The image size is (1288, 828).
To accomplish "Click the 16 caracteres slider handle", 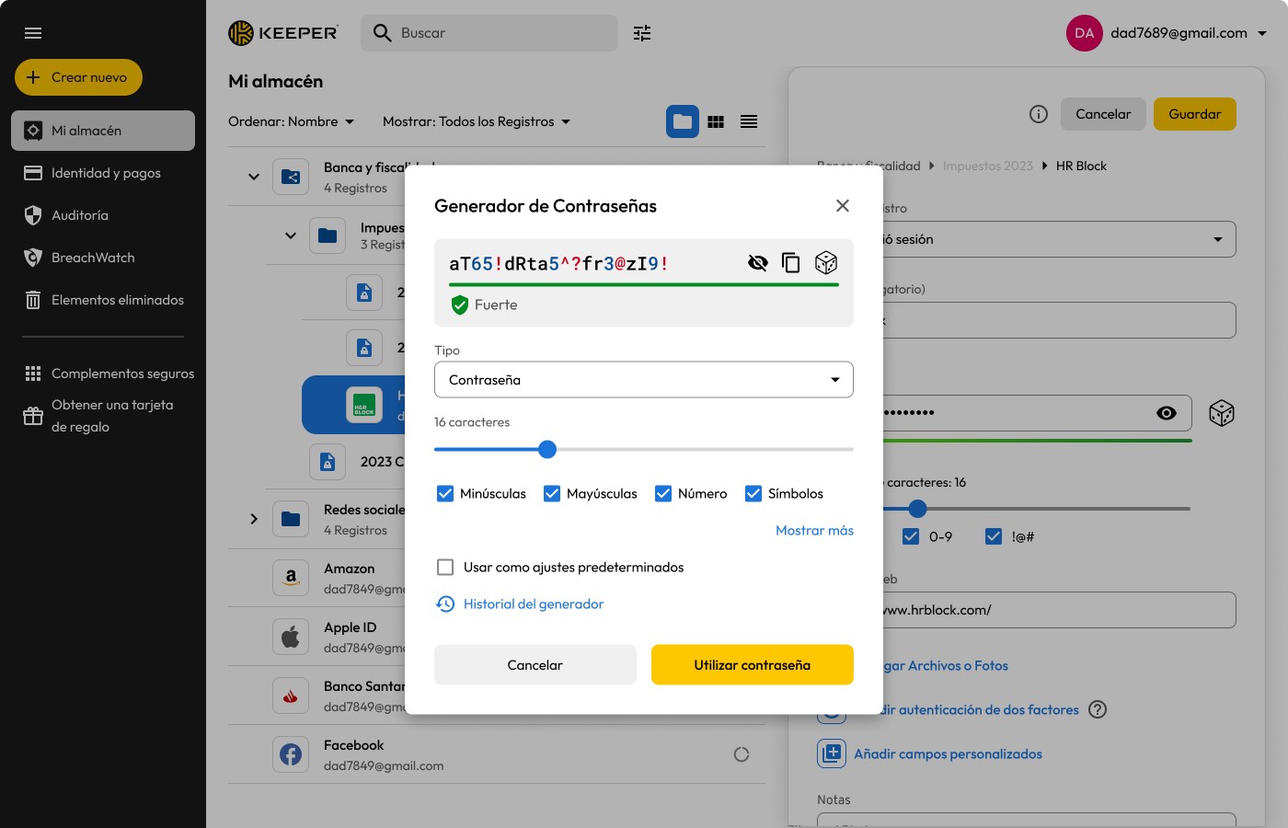I will [547, 449].
